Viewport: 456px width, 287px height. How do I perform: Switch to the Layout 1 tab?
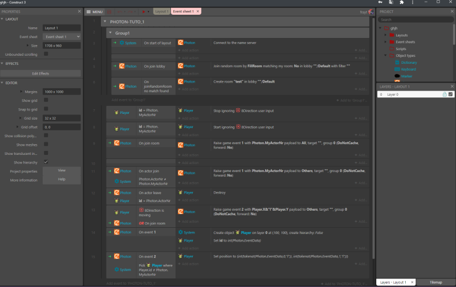coord(161,11)
